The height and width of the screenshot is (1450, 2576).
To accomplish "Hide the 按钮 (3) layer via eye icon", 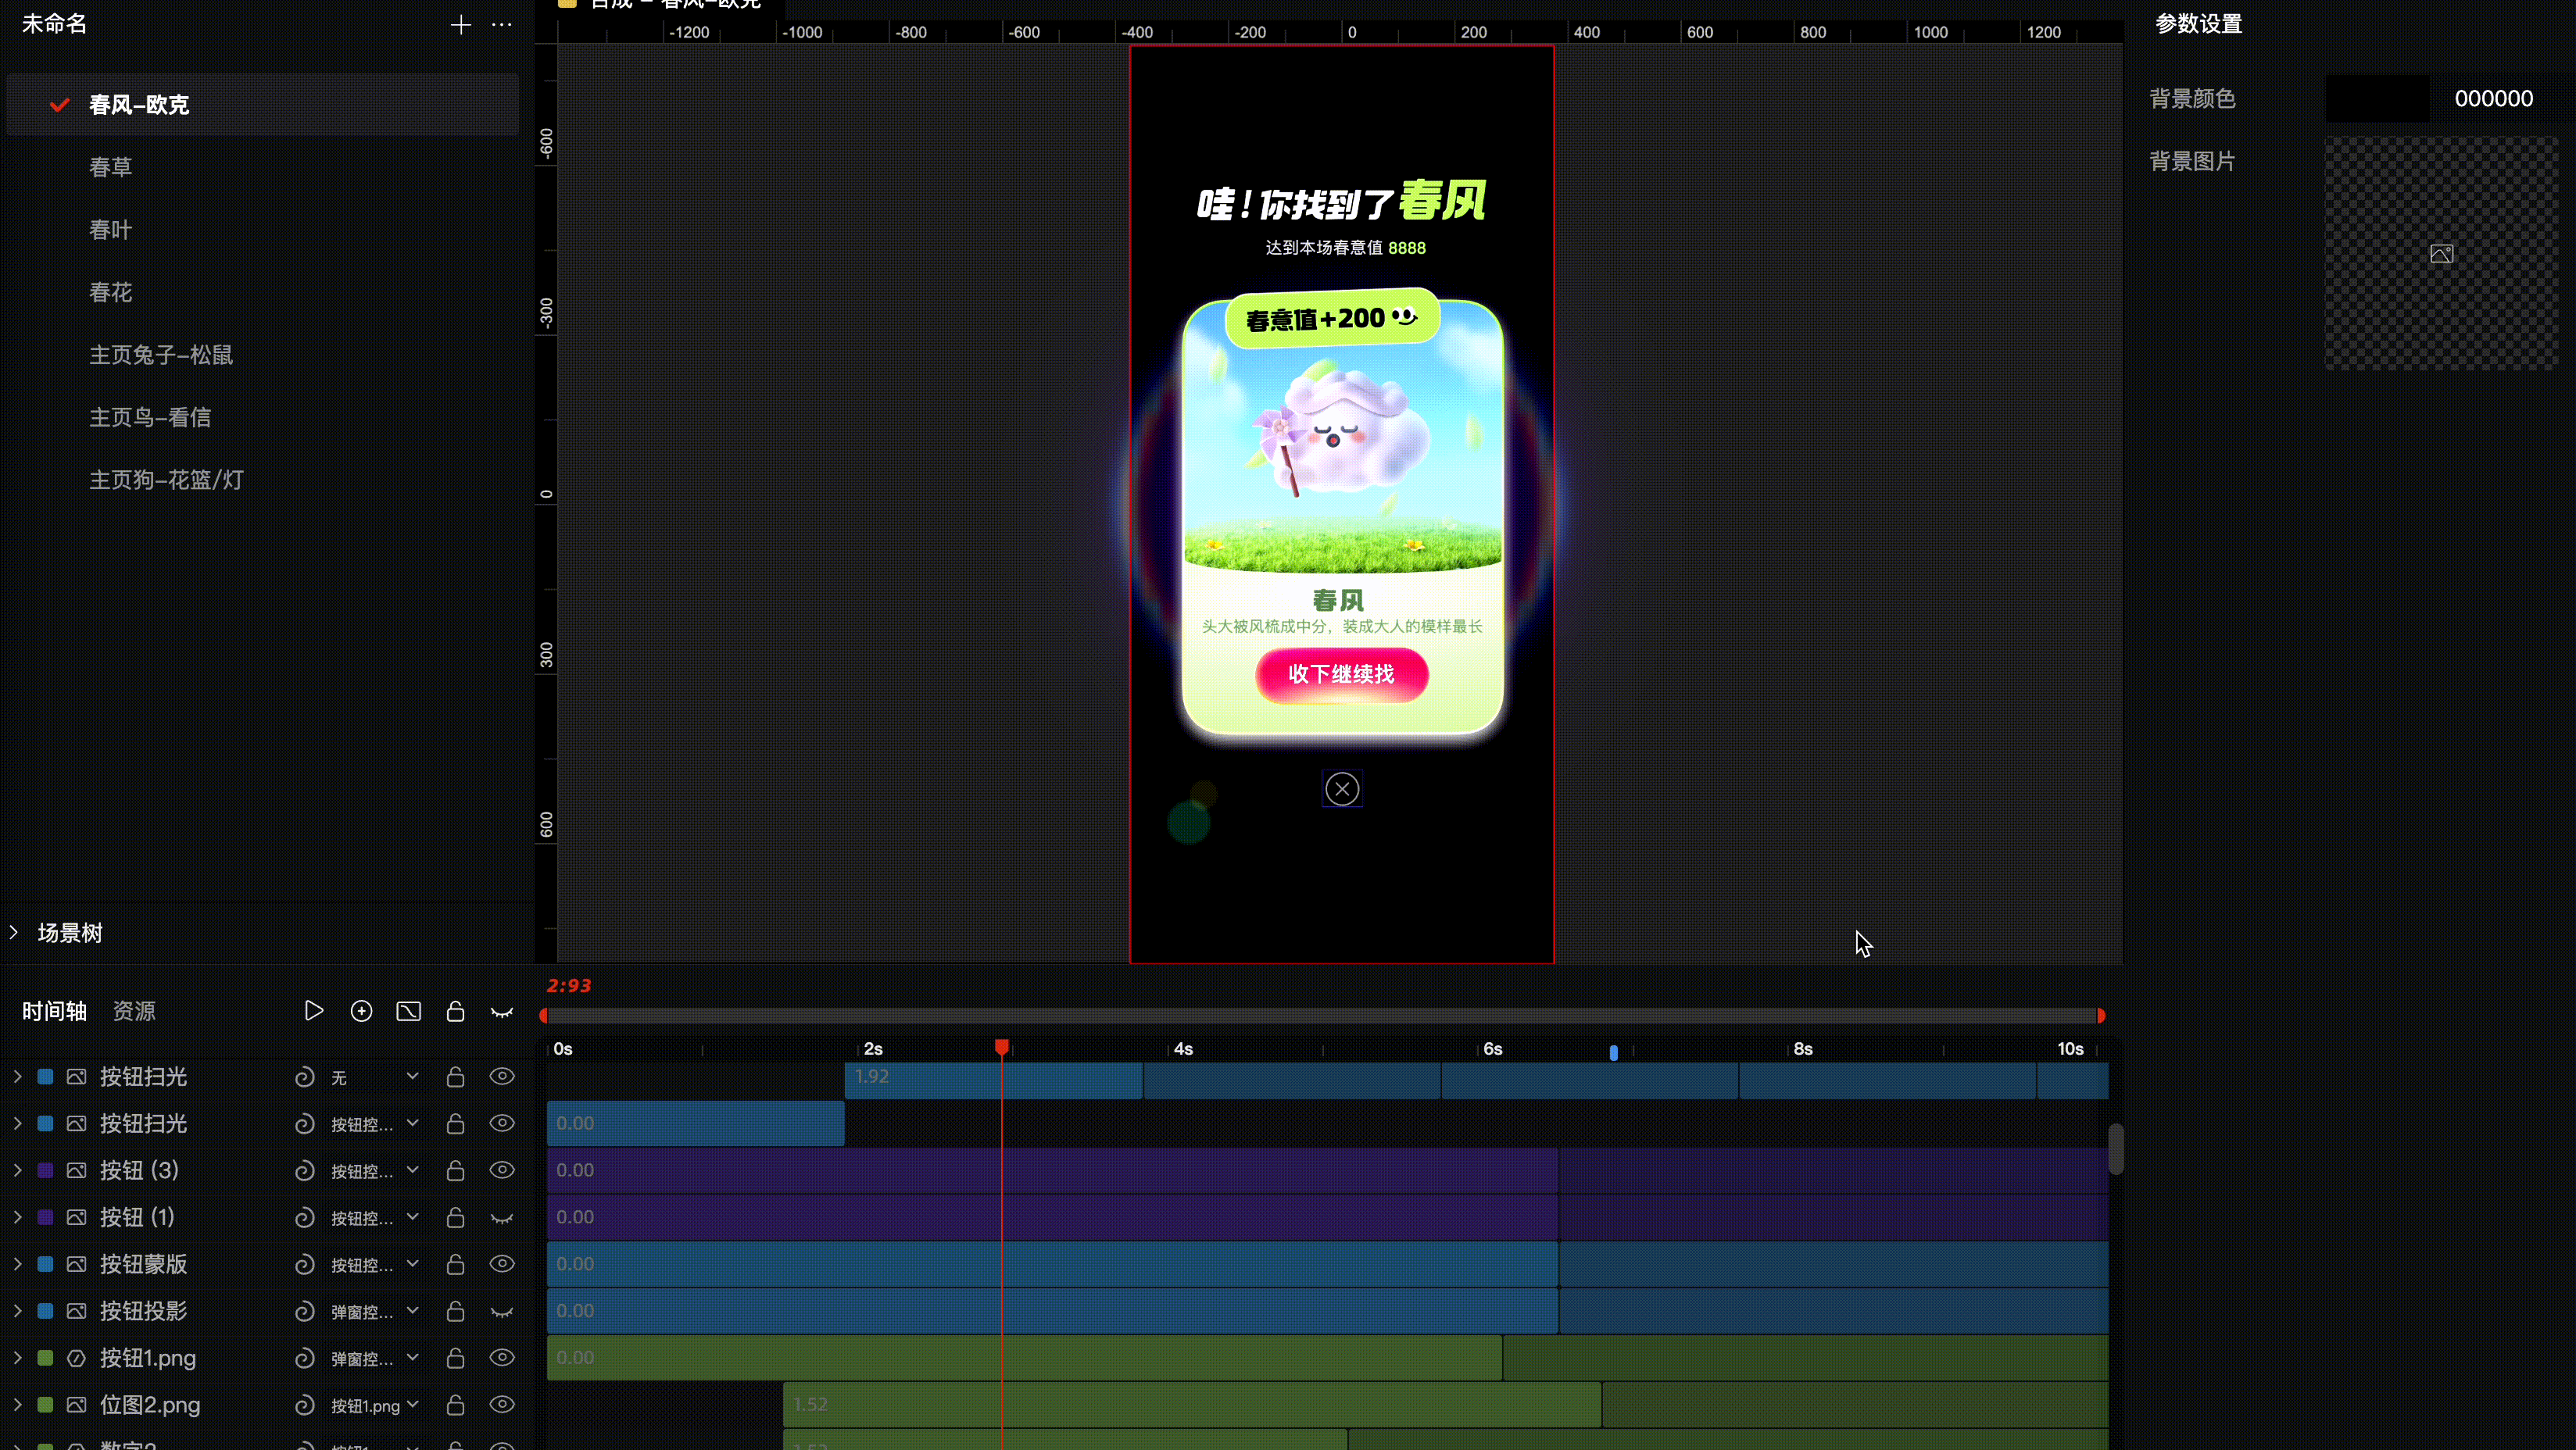I will tap(502, 1170).
